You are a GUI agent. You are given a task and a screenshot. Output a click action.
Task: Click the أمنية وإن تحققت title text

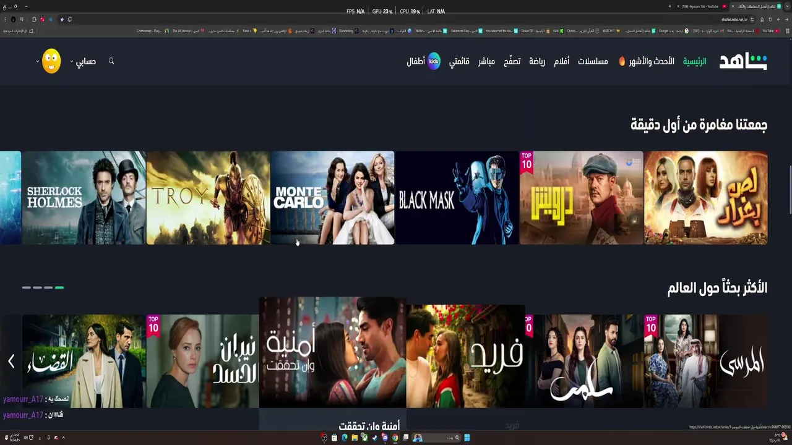pos(369,426)
